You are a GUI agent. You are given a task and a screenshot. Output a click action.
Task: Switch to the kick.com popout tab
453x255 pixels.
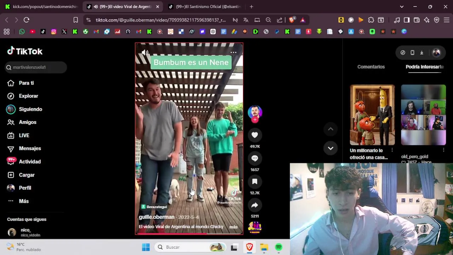(x=41, y=6)
